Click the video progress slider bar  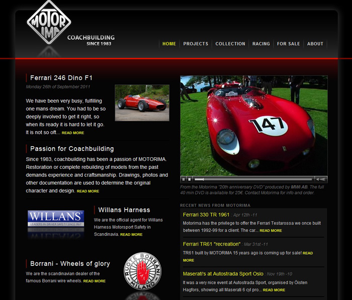pyautogui.click(x=253, y=179)
